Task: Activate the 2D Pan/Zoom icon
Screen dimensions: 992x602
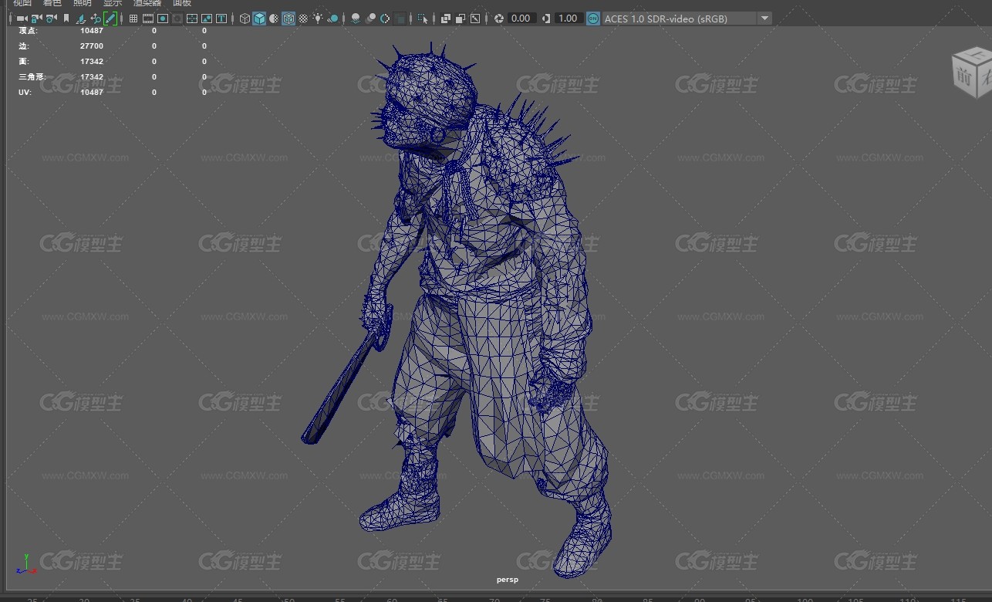Action: click(x=96, y=18)
